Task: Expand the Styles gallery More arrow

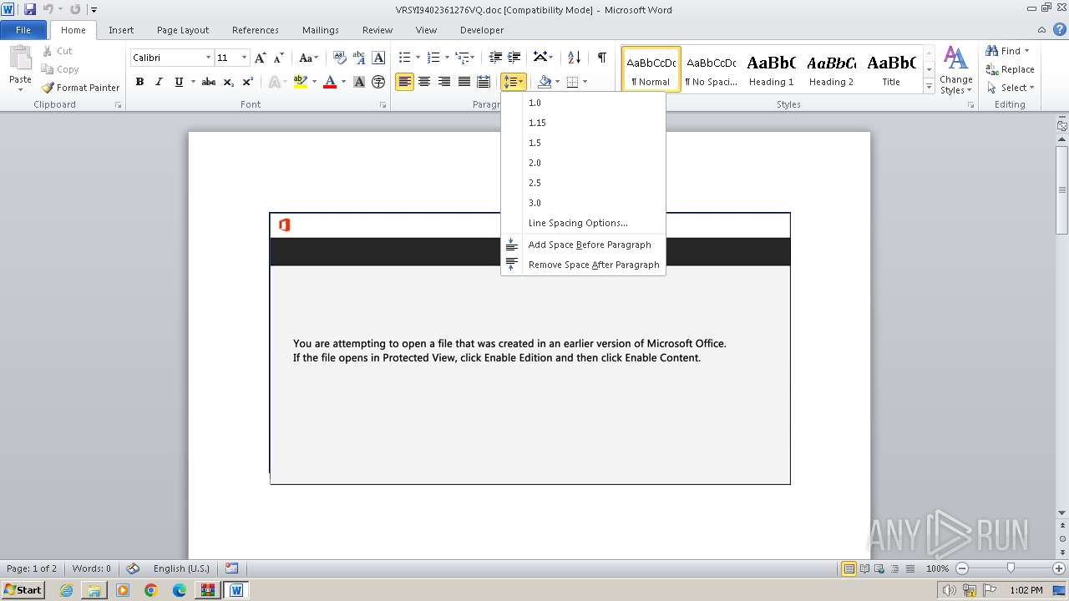Action: [929, 86]
